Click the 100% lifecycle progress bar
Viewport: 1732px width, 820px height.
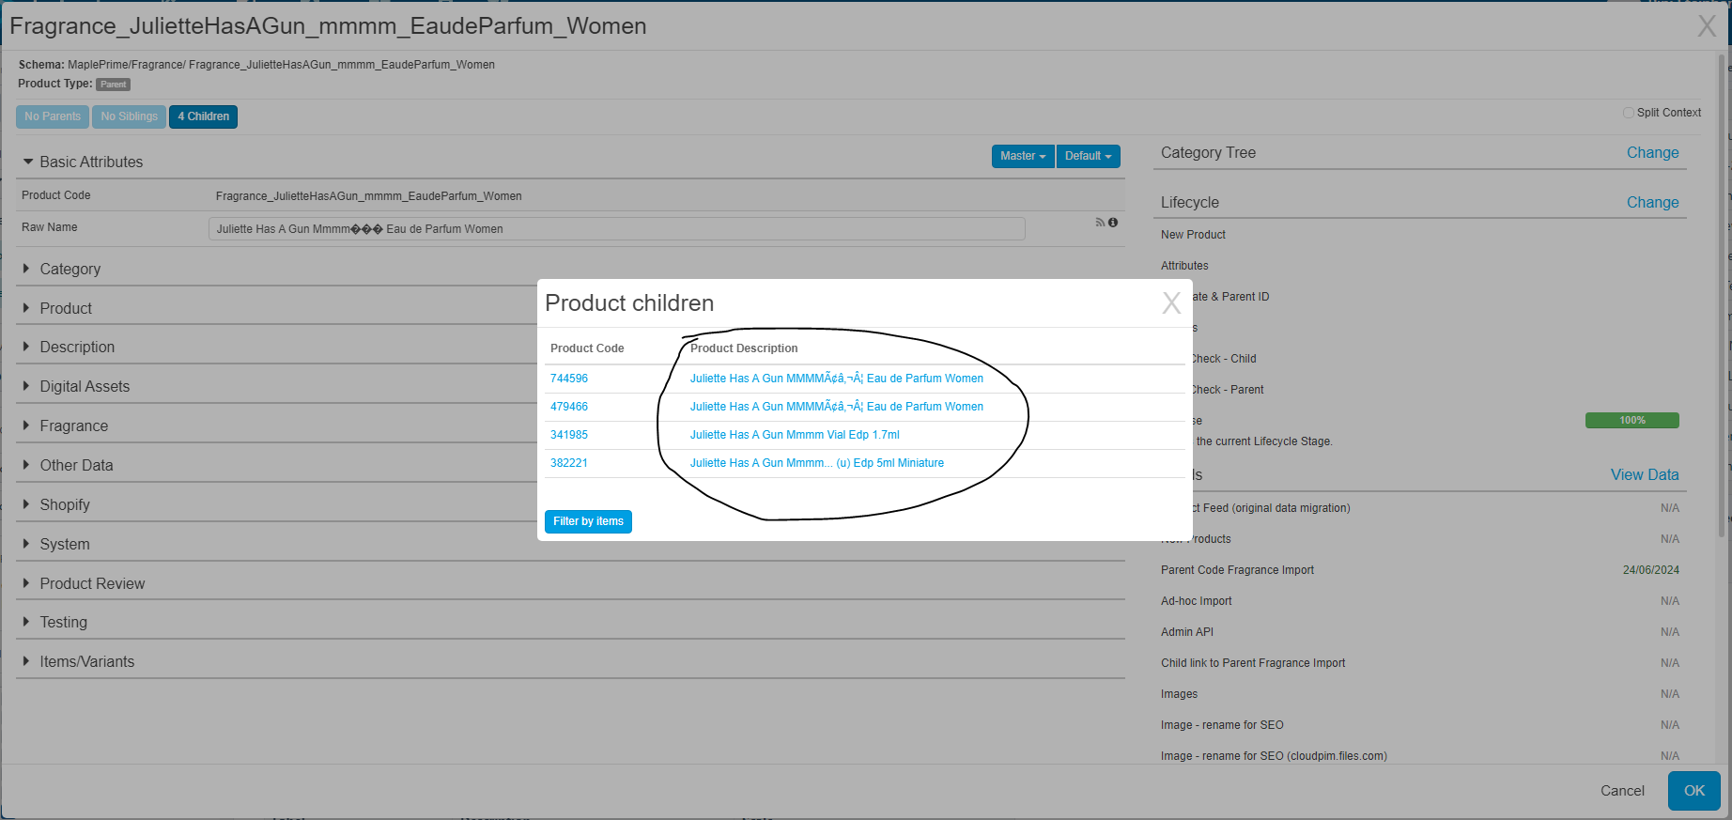1631,421
